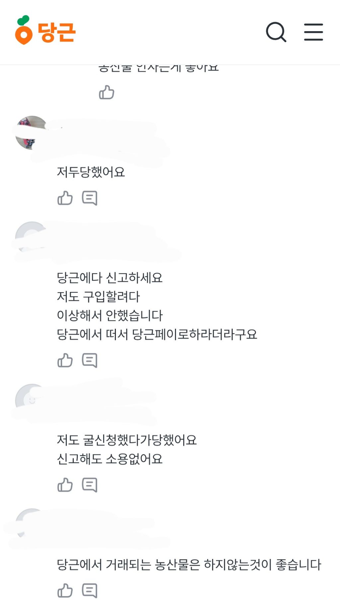Like the comment '저두당했어요'
This screenshot has width=340, height=614.
click(65, 198)
